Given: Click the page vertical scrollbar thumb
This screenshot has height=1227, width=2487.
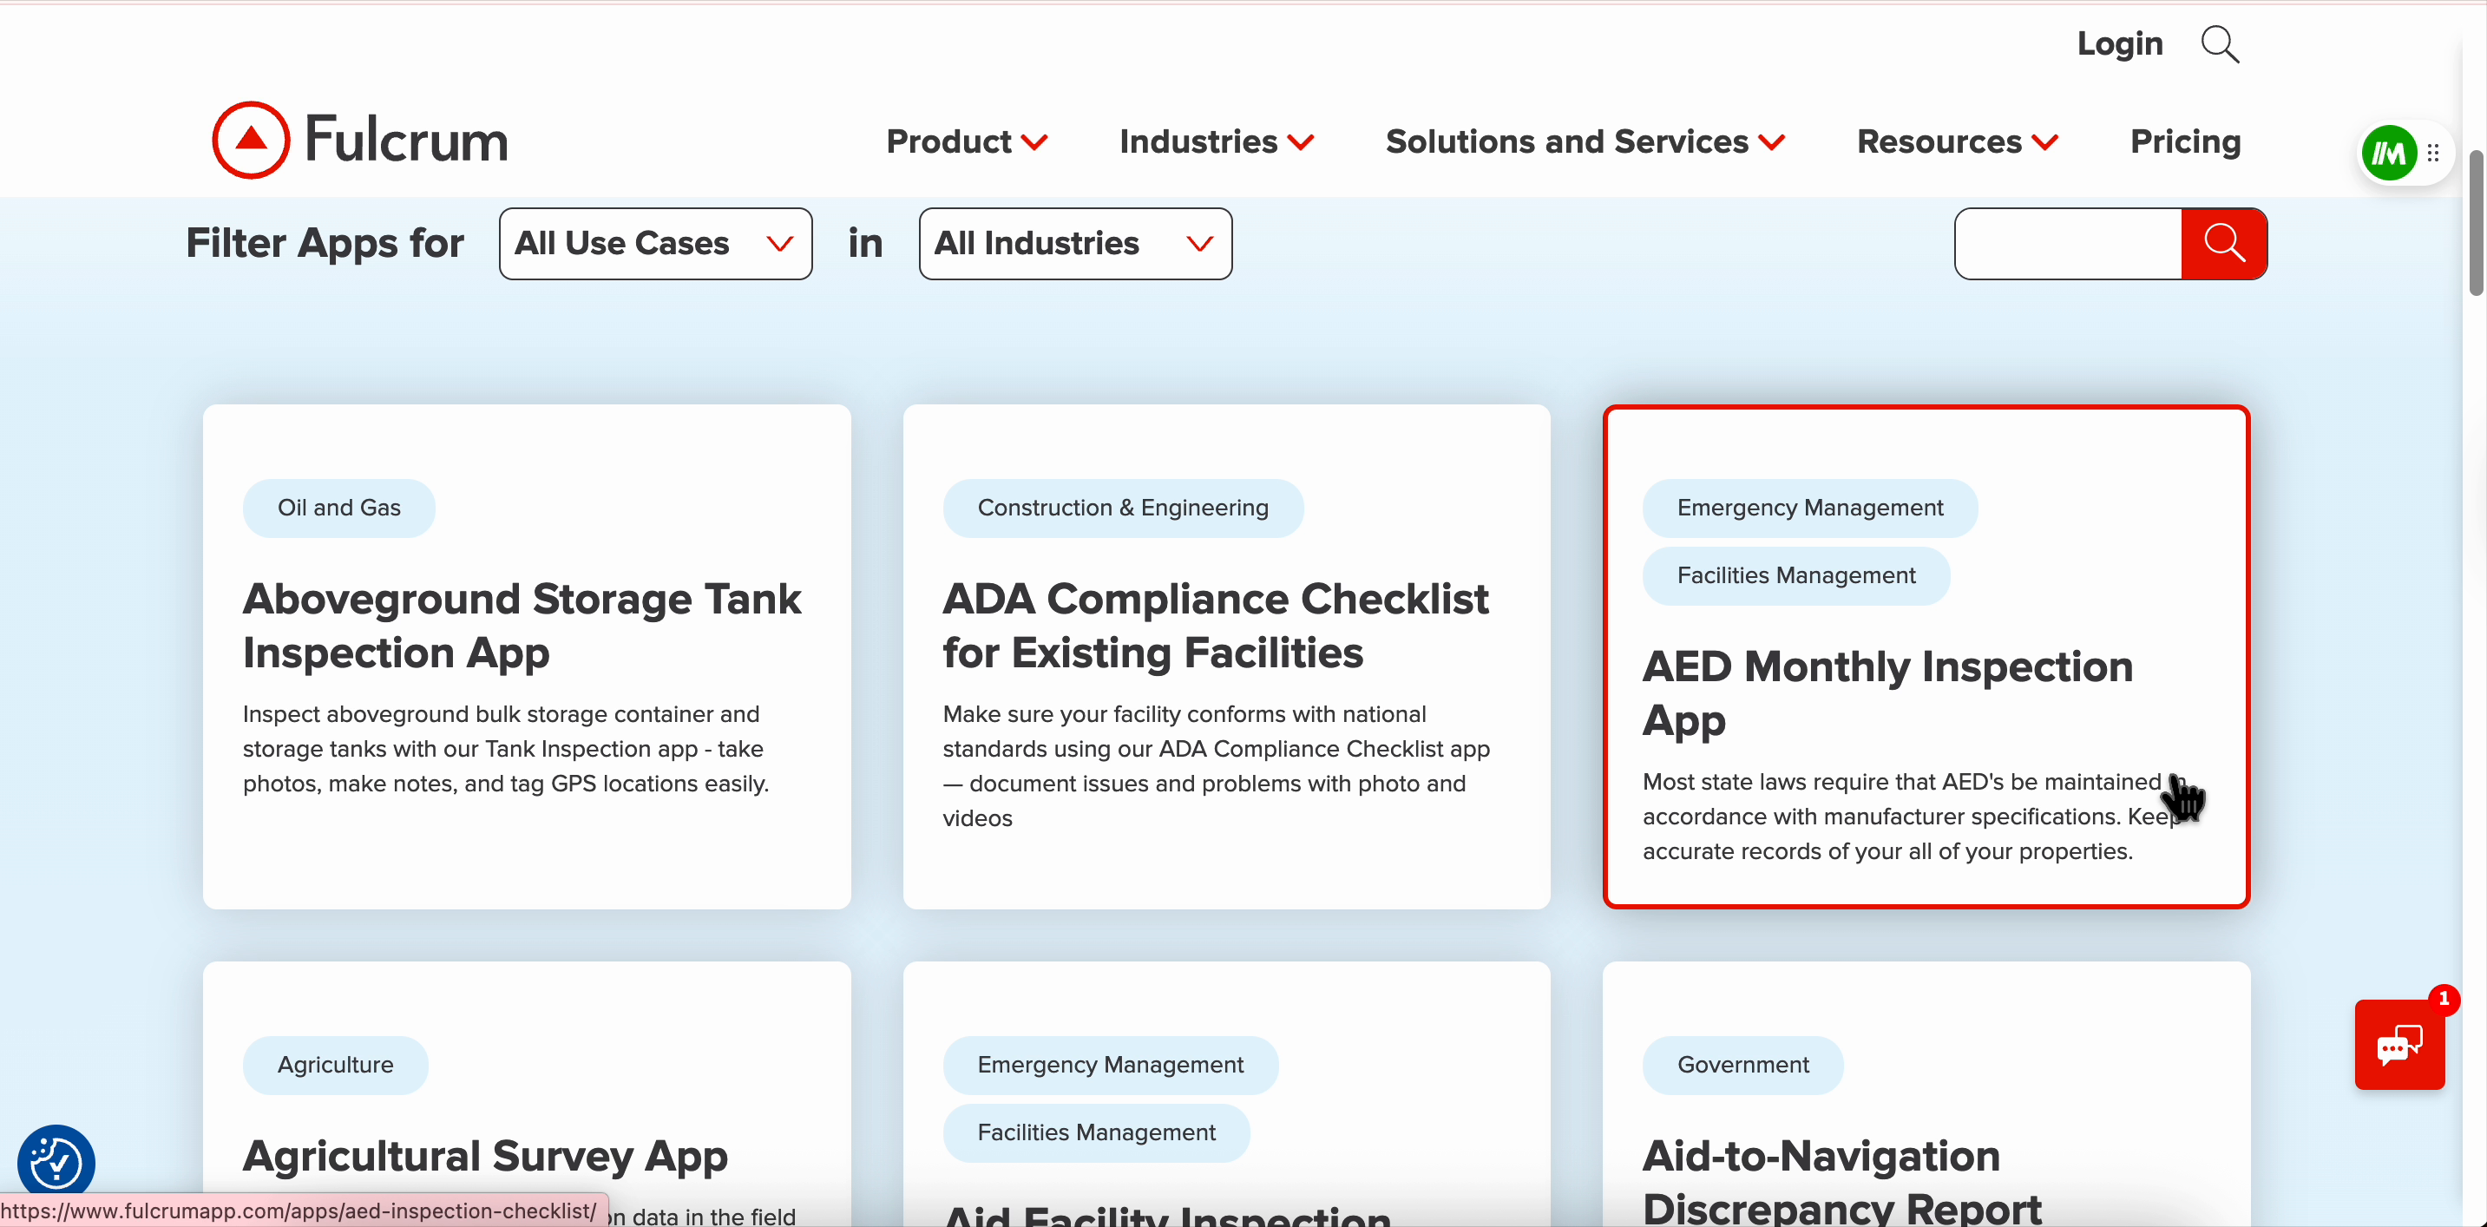Looking at the screenshot, I should 2475,222.
